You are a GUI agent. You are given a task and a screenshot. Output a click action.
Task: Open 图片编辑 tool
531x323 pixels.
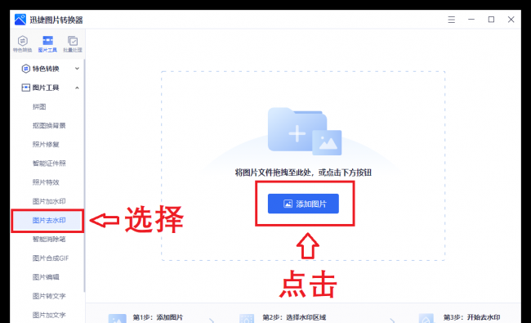click(x=46, y=277)
